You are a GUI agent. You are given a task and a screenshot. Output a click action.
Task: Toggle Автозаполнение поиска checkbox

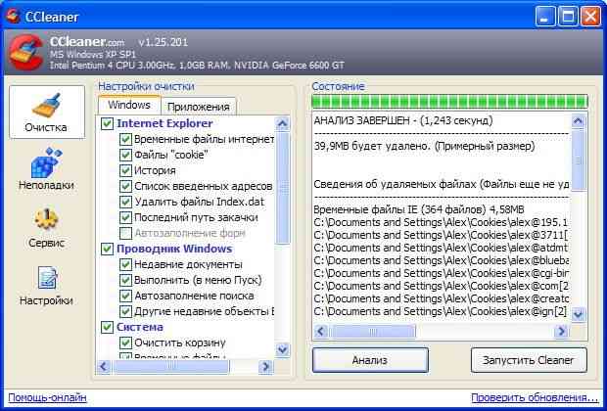point(125,297)
